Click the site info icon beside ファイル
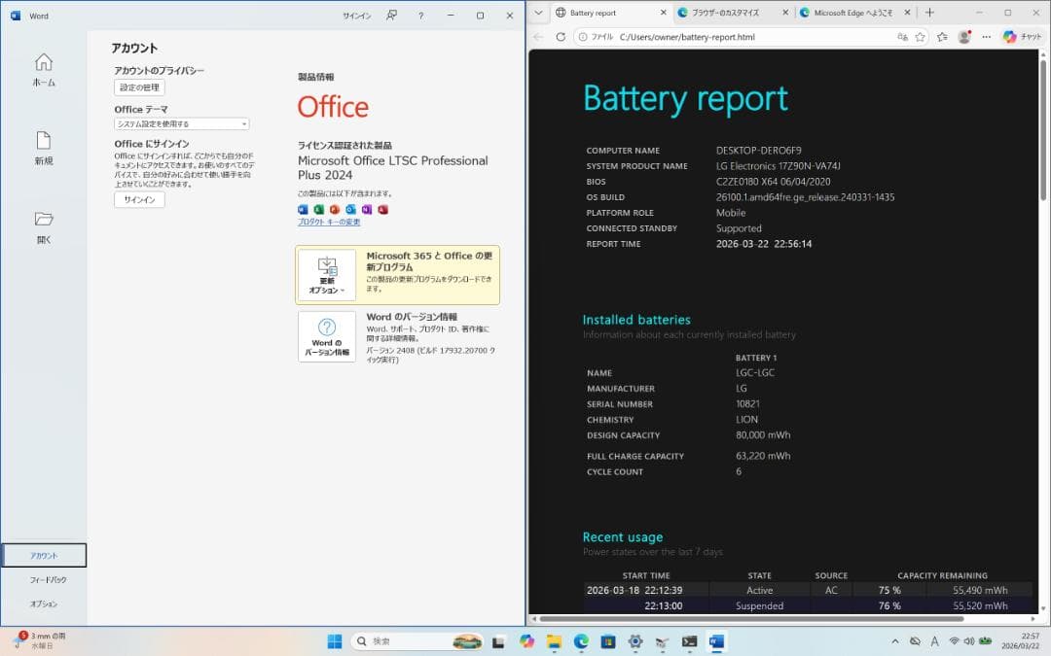This screenshot has width=1051, height=656. click(583, 37)
